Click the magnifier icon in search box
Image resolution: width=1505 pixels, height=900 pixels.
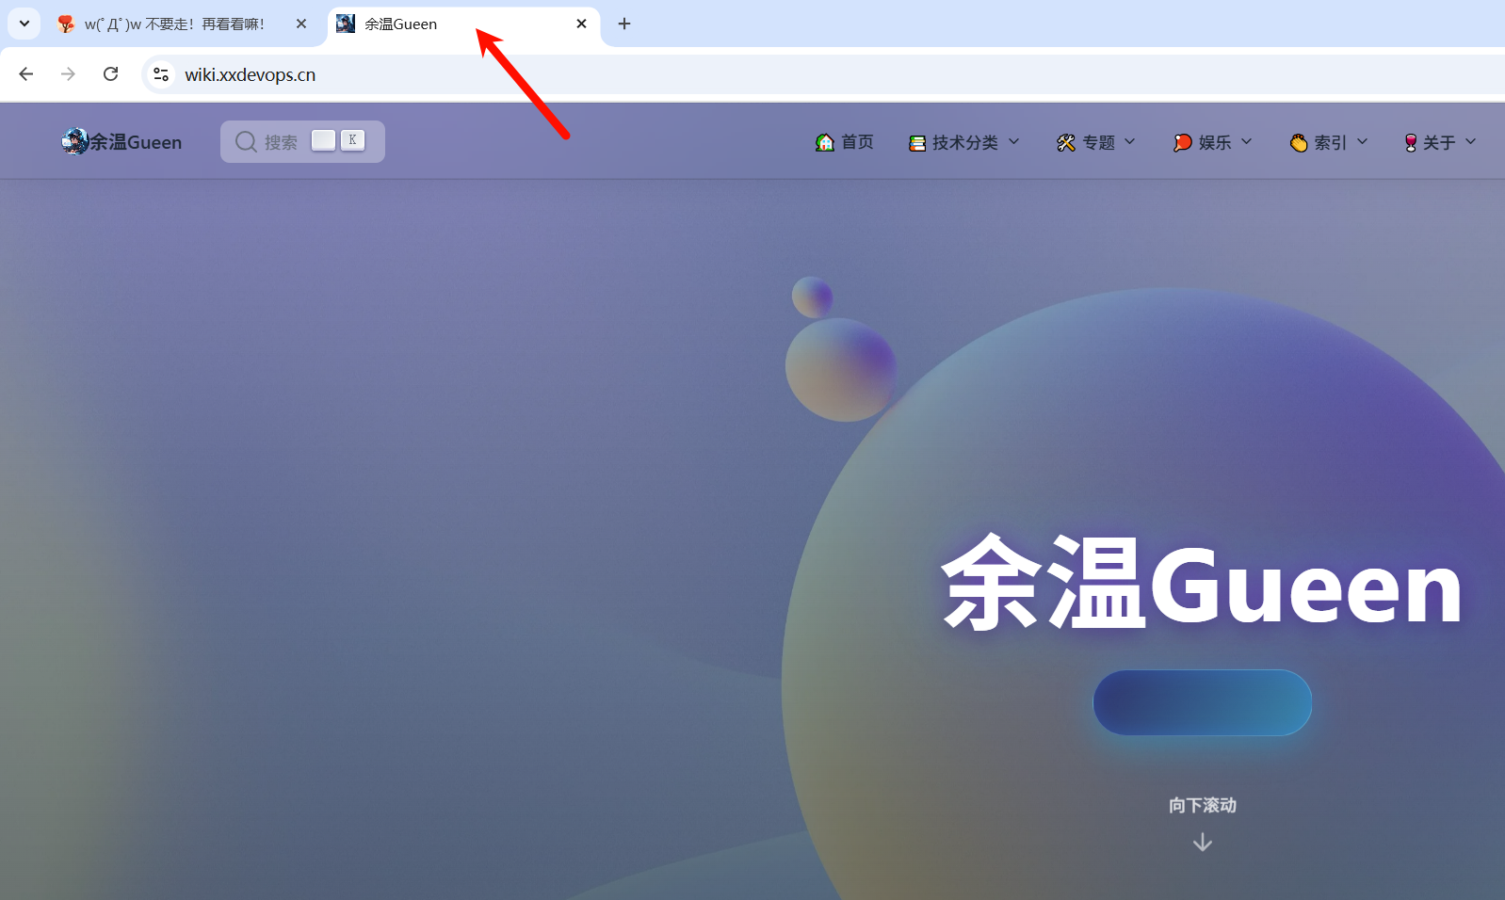point(246,141)
